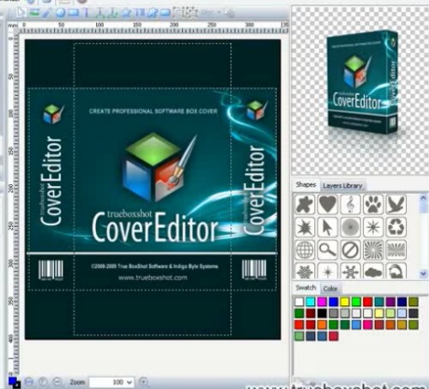Add the paw print shape
Viewport: 429px width, 389px height.
click(x=373, y=204)
